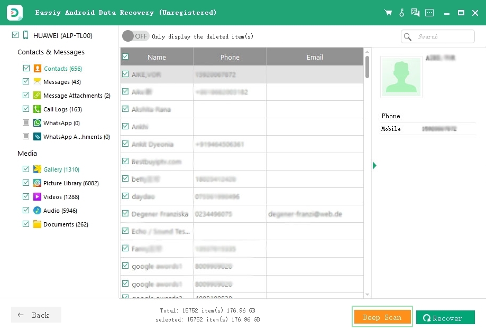Uncheck the Audio (5946) checkbox

click(x=26, y=210)
